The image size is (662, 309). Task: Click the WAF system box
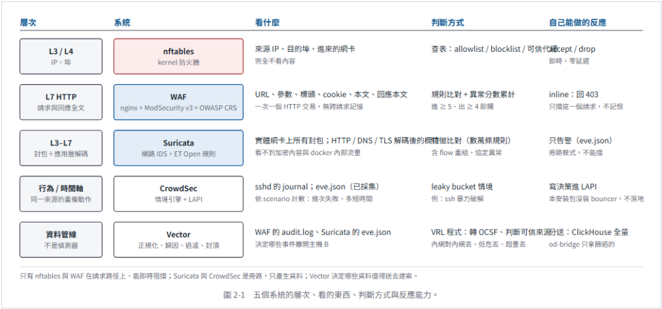[x=178, y=102]
